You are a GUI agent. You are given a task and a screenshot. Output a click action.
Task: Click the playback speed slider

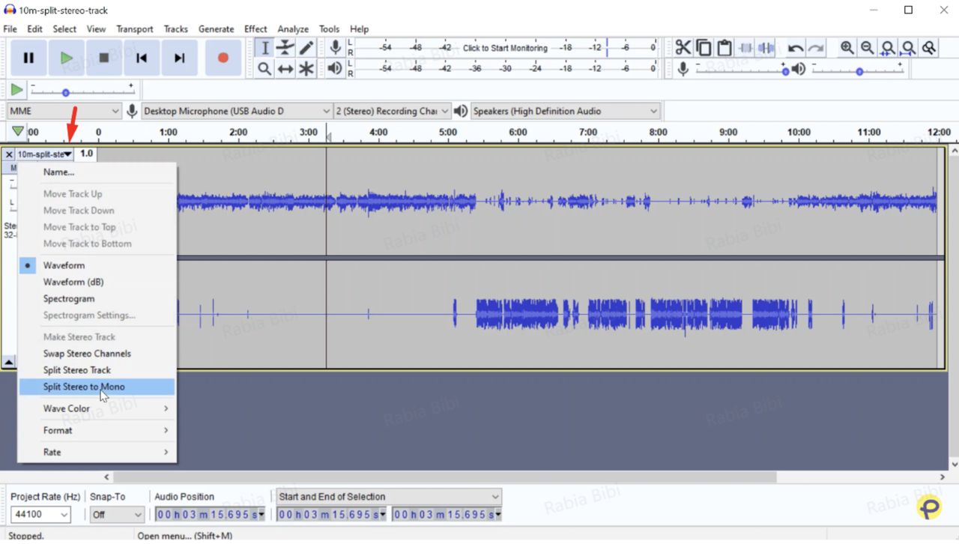coord(66,92)
